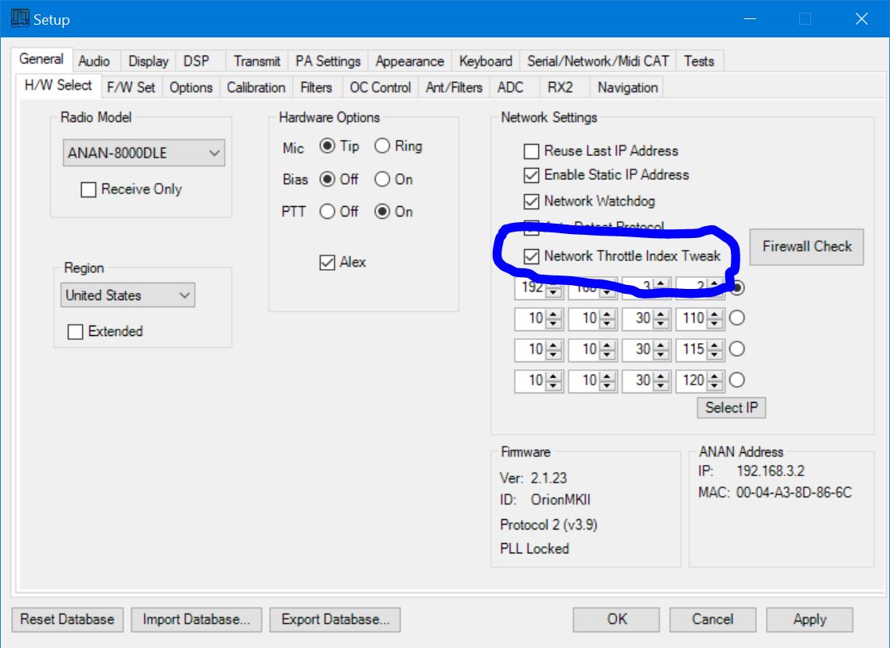Screen dimensions: 890x648
Task: Enable the Receive Only checkbox
Action: pyautogui.click(x=88, y=189)
